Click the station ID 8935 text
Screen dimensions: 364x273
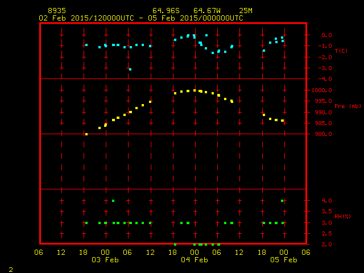56,11
